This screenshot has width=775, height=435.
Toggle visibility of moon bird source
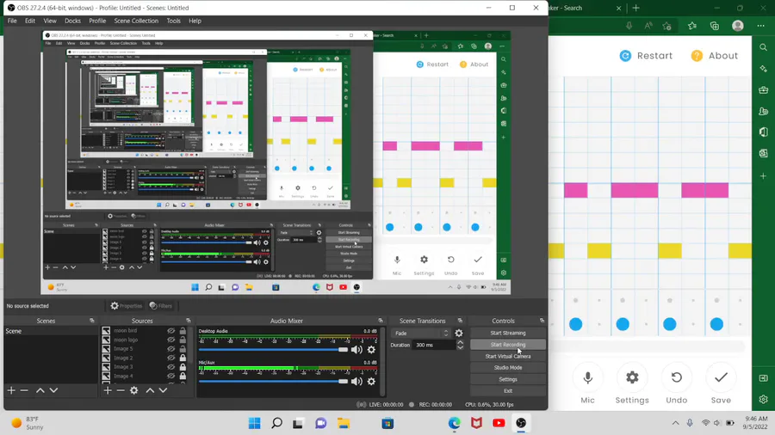[x=171, y=331]
